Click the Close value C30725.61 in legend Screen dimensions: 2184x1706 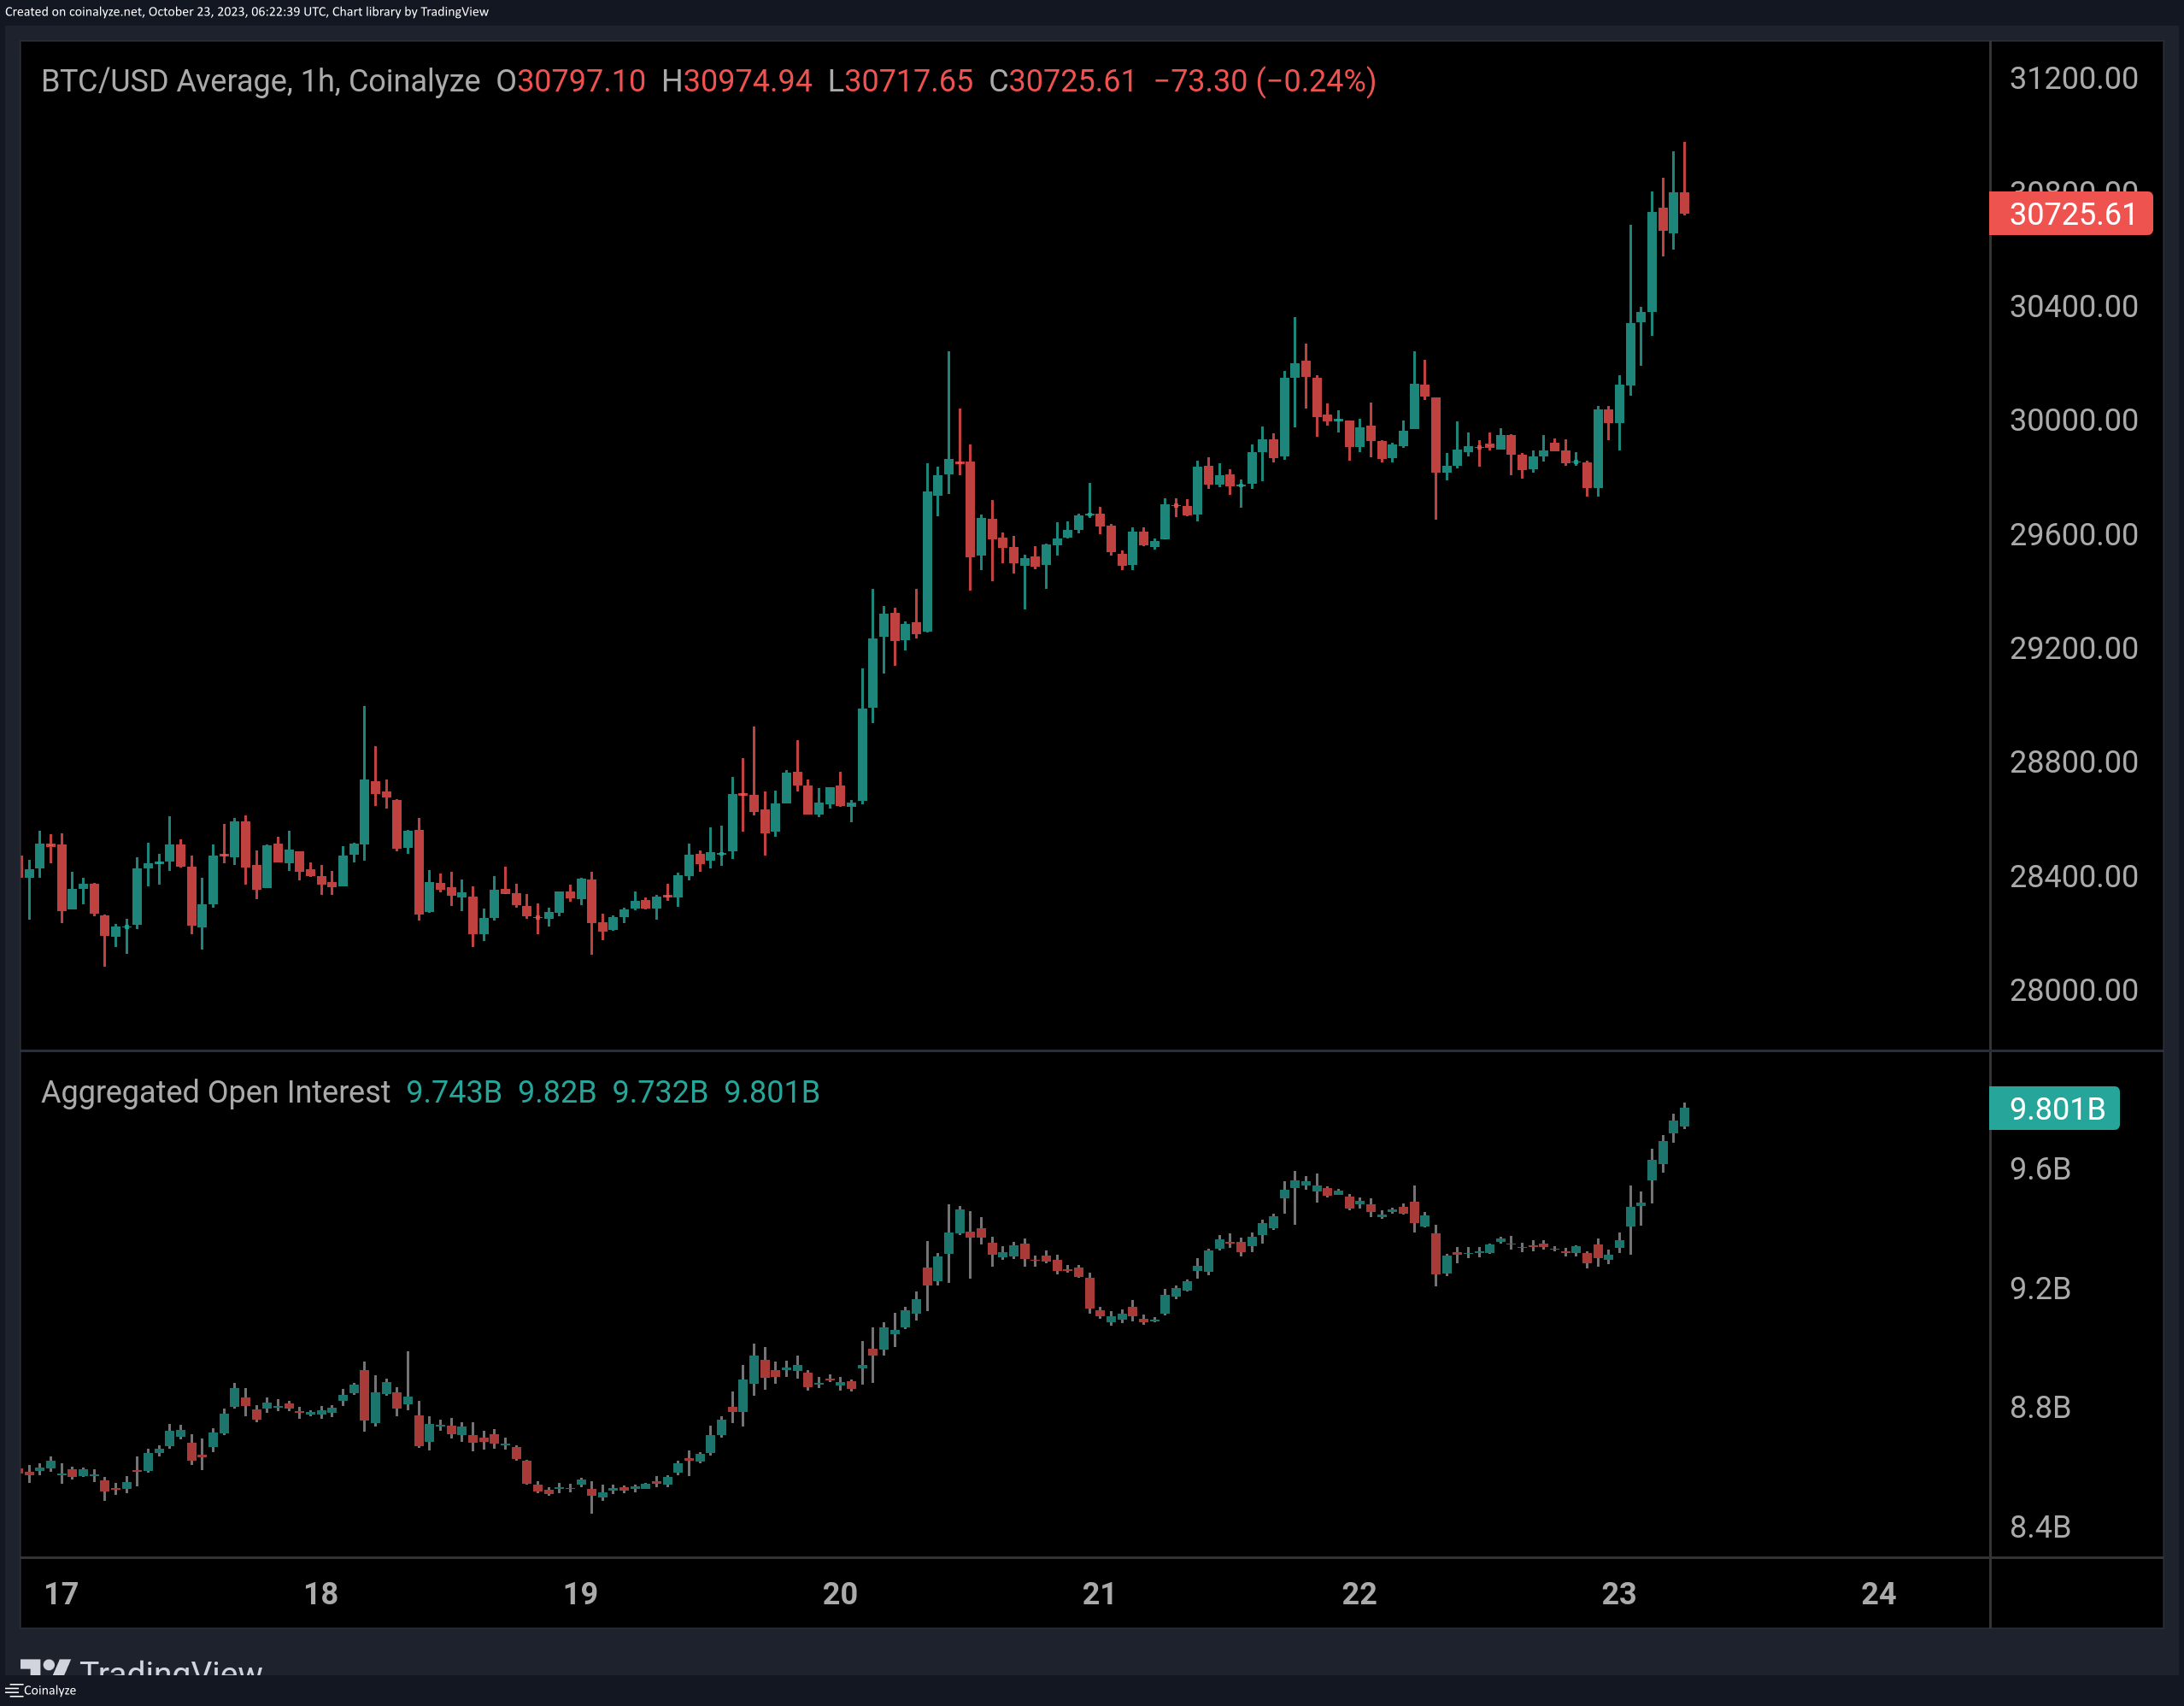pos(1062,81)
